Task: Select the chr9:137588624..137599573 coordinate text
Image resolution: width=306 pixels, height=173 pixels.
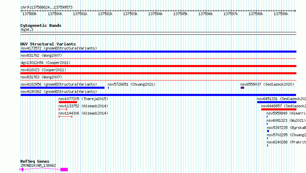Action: 46,7
